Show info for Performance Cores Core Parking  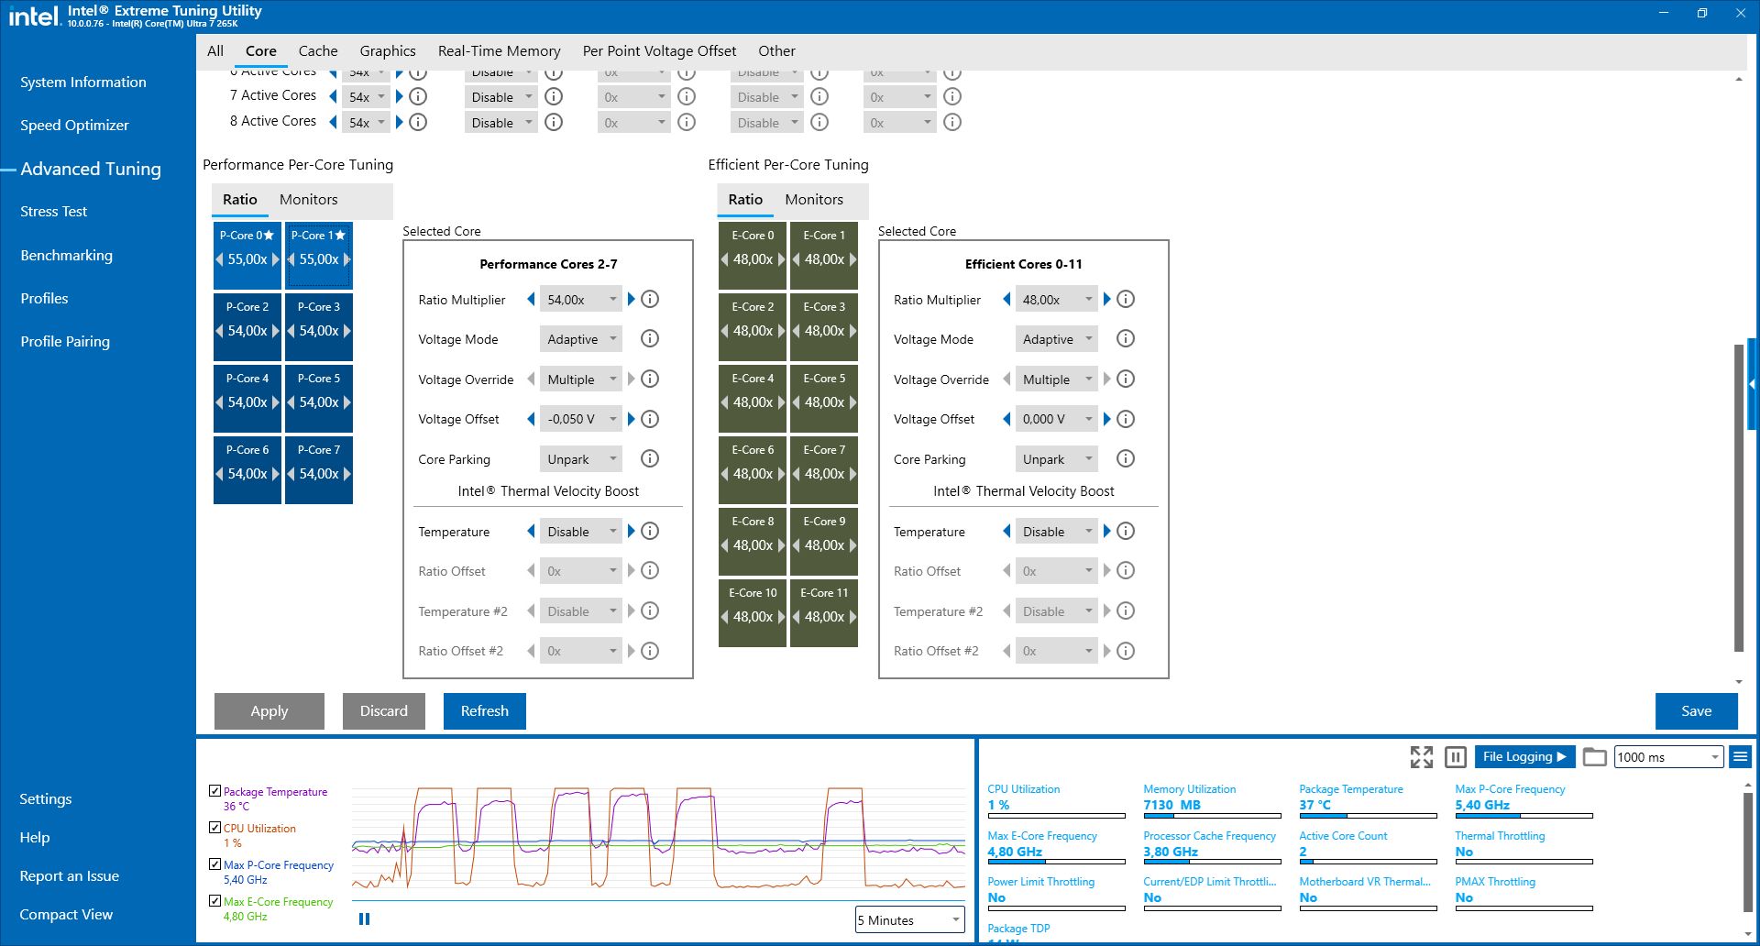(x=650, y=458)
